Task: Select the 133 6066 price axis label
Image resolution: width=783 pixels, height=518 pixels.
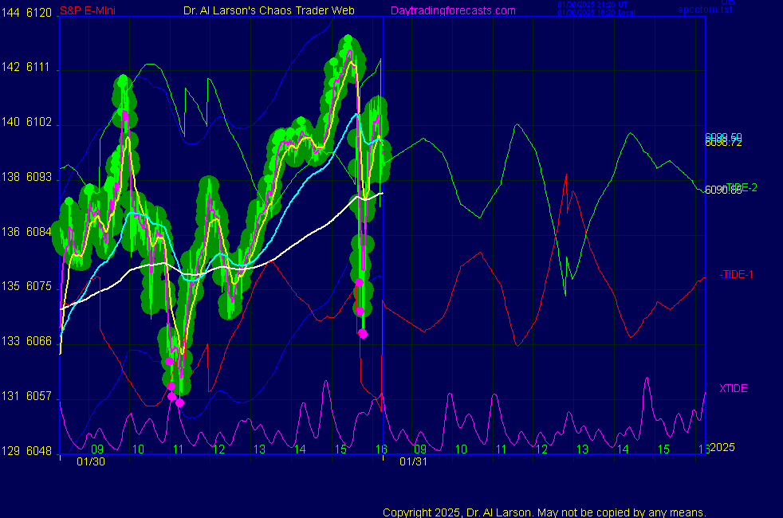Action: pos(26,341)
